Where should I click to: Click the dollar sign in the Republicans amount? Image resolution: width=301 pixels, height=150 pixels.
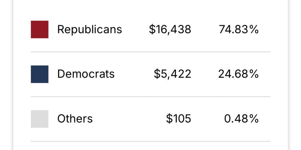tap(152, 30)
